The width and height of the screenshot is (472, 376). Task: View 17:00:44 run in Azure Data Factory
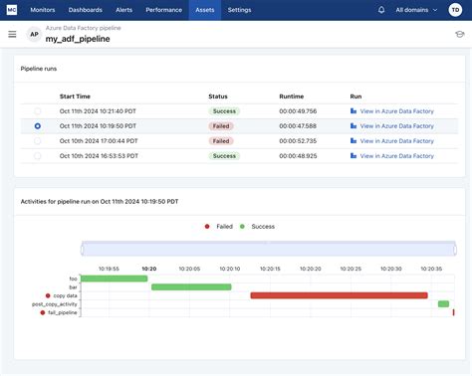click(x=397, y=141)
